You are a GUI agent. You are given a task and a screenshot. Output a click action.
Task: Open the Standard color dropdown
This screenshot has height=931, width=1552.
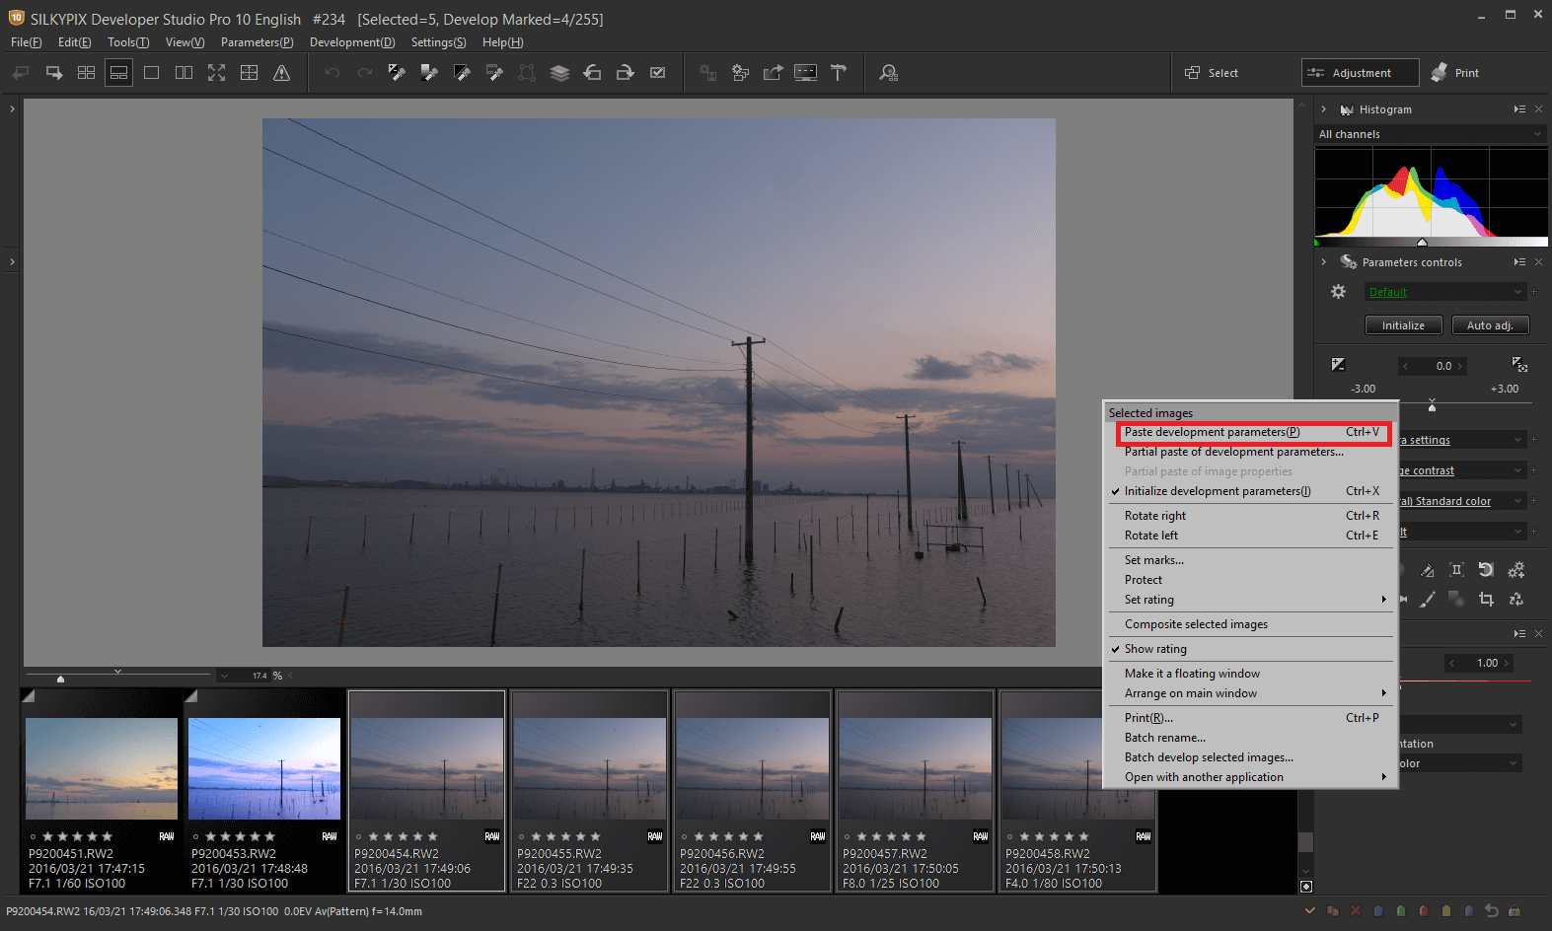pos(1462,501)
